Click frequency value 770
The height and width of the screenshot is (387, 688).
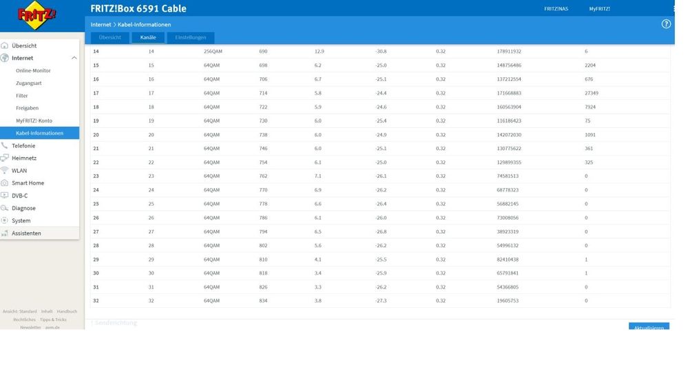[263, 191]
